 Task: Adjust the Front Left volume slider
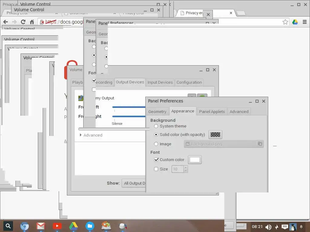[129, 107]
